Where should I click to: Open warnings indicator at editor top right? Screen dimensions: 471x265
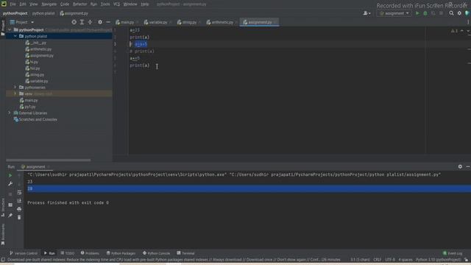[455, 31]
